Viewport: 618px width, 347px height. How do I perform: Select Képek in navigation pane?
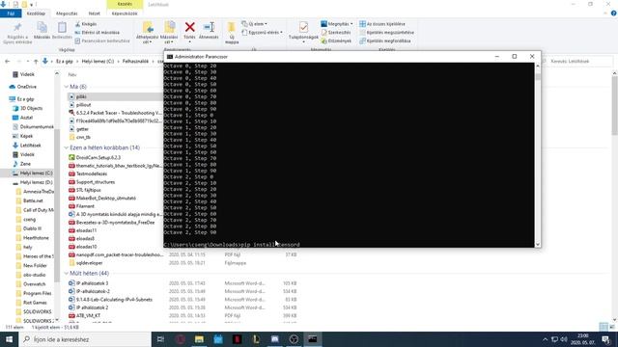(x=26, y=136)
